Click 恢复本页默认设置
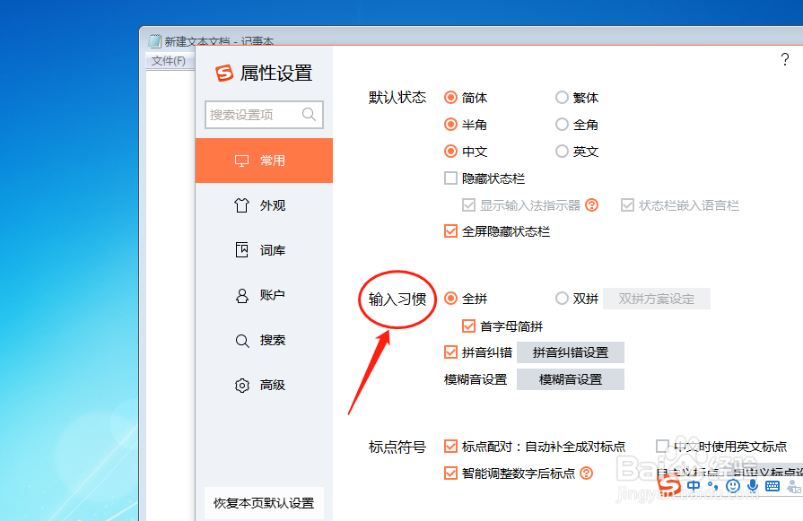803x521 pixels. coord(264,503)
